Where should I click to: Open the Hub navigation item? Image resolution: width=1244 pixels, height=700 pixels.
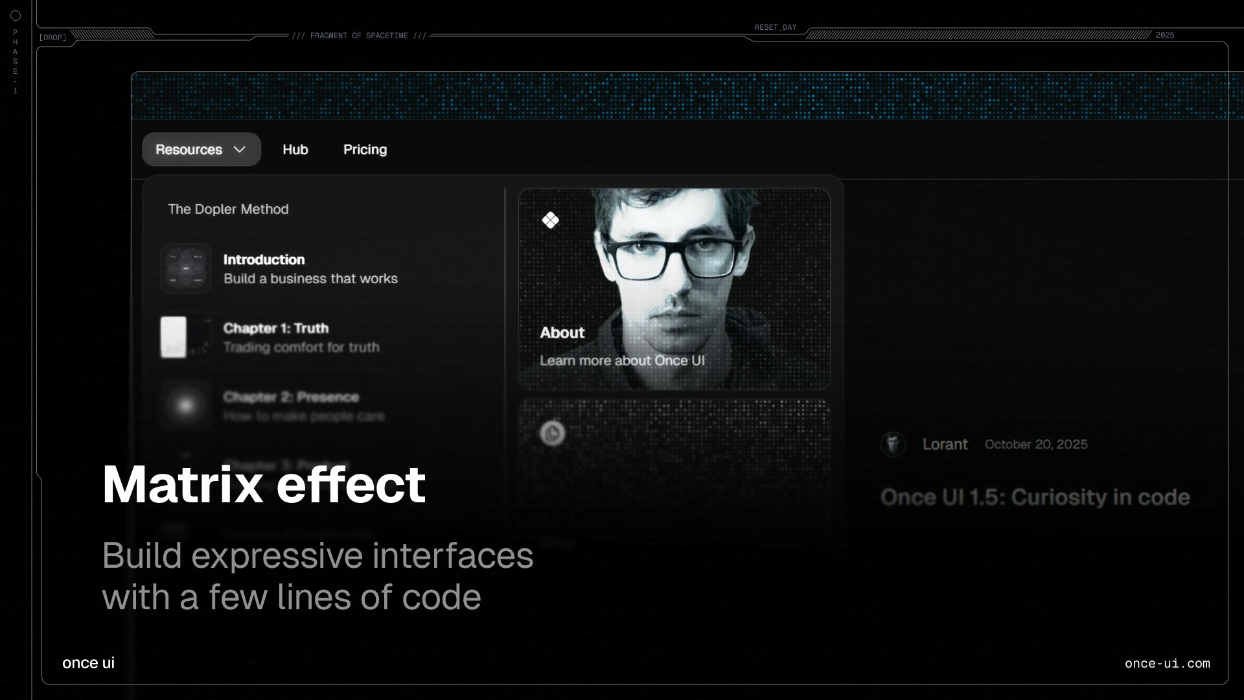pyautogui.click(x=295, y=150)
